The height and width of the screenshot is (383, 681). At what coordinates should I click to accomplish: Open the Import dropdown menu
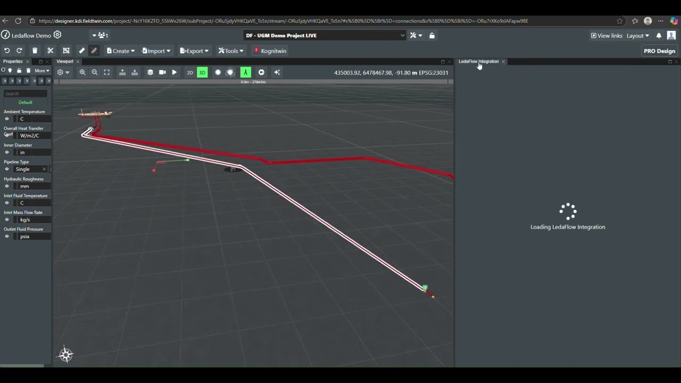156,51
